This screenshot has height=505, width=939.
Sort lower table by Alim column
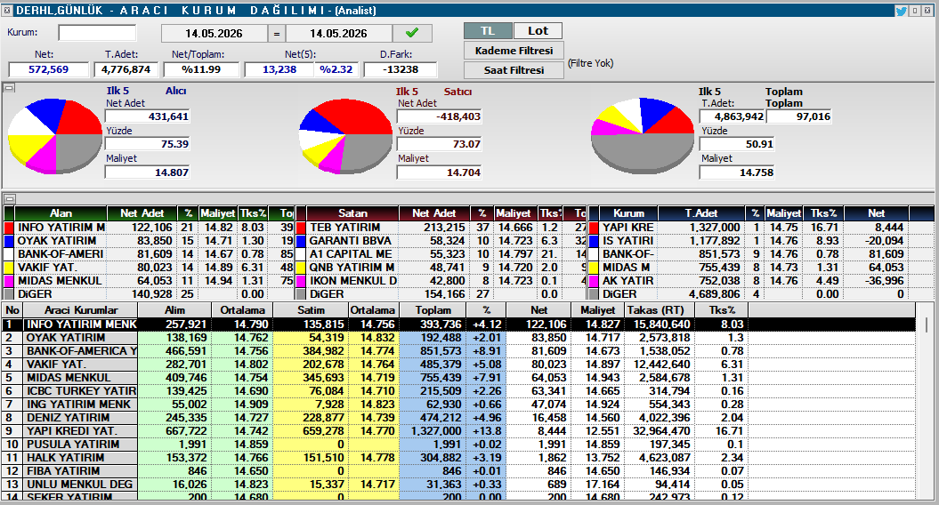[174, 310]
